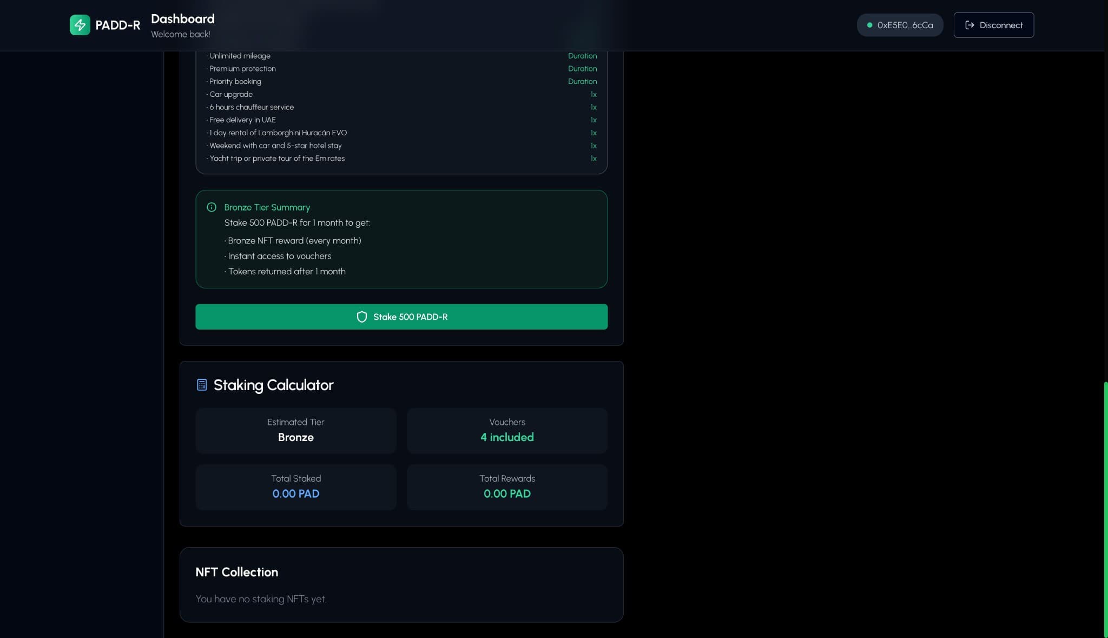Viewport: 1108px width, 638px height.
Task: Select the wallet address pill 0xE5E0..6cCa
Action: [900, 25]
